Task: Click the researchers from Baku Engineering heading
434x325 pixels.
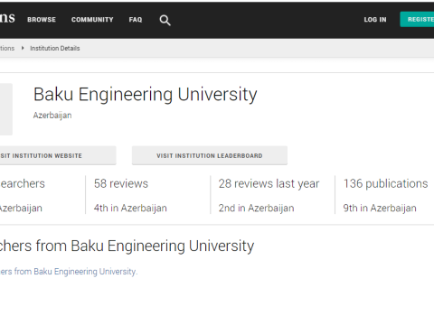Action: [x=127, y=246]
